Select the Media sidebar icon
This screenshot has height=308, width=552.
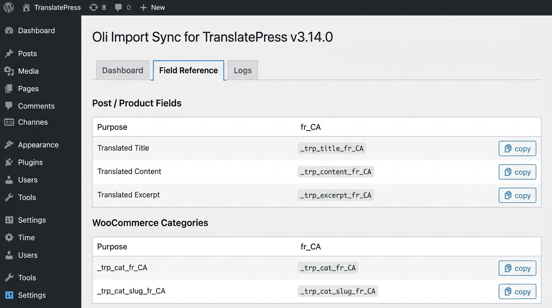tap(9, 71)
